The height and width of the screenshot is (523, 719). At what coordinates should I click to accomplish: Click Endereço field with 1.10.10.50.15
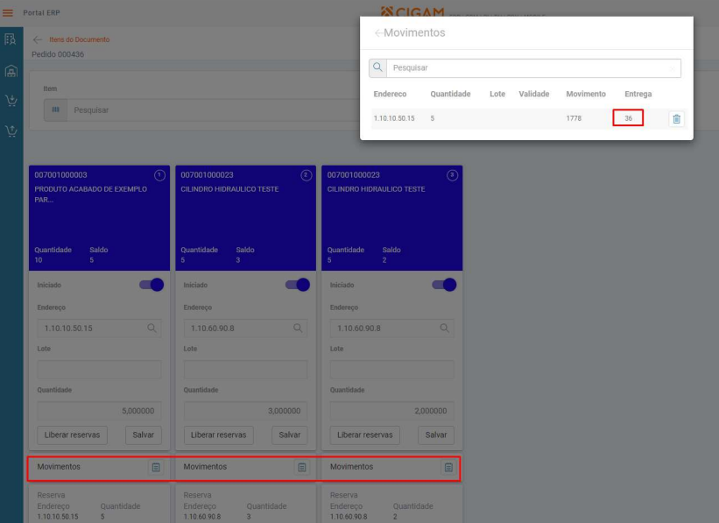click(99, 328)
